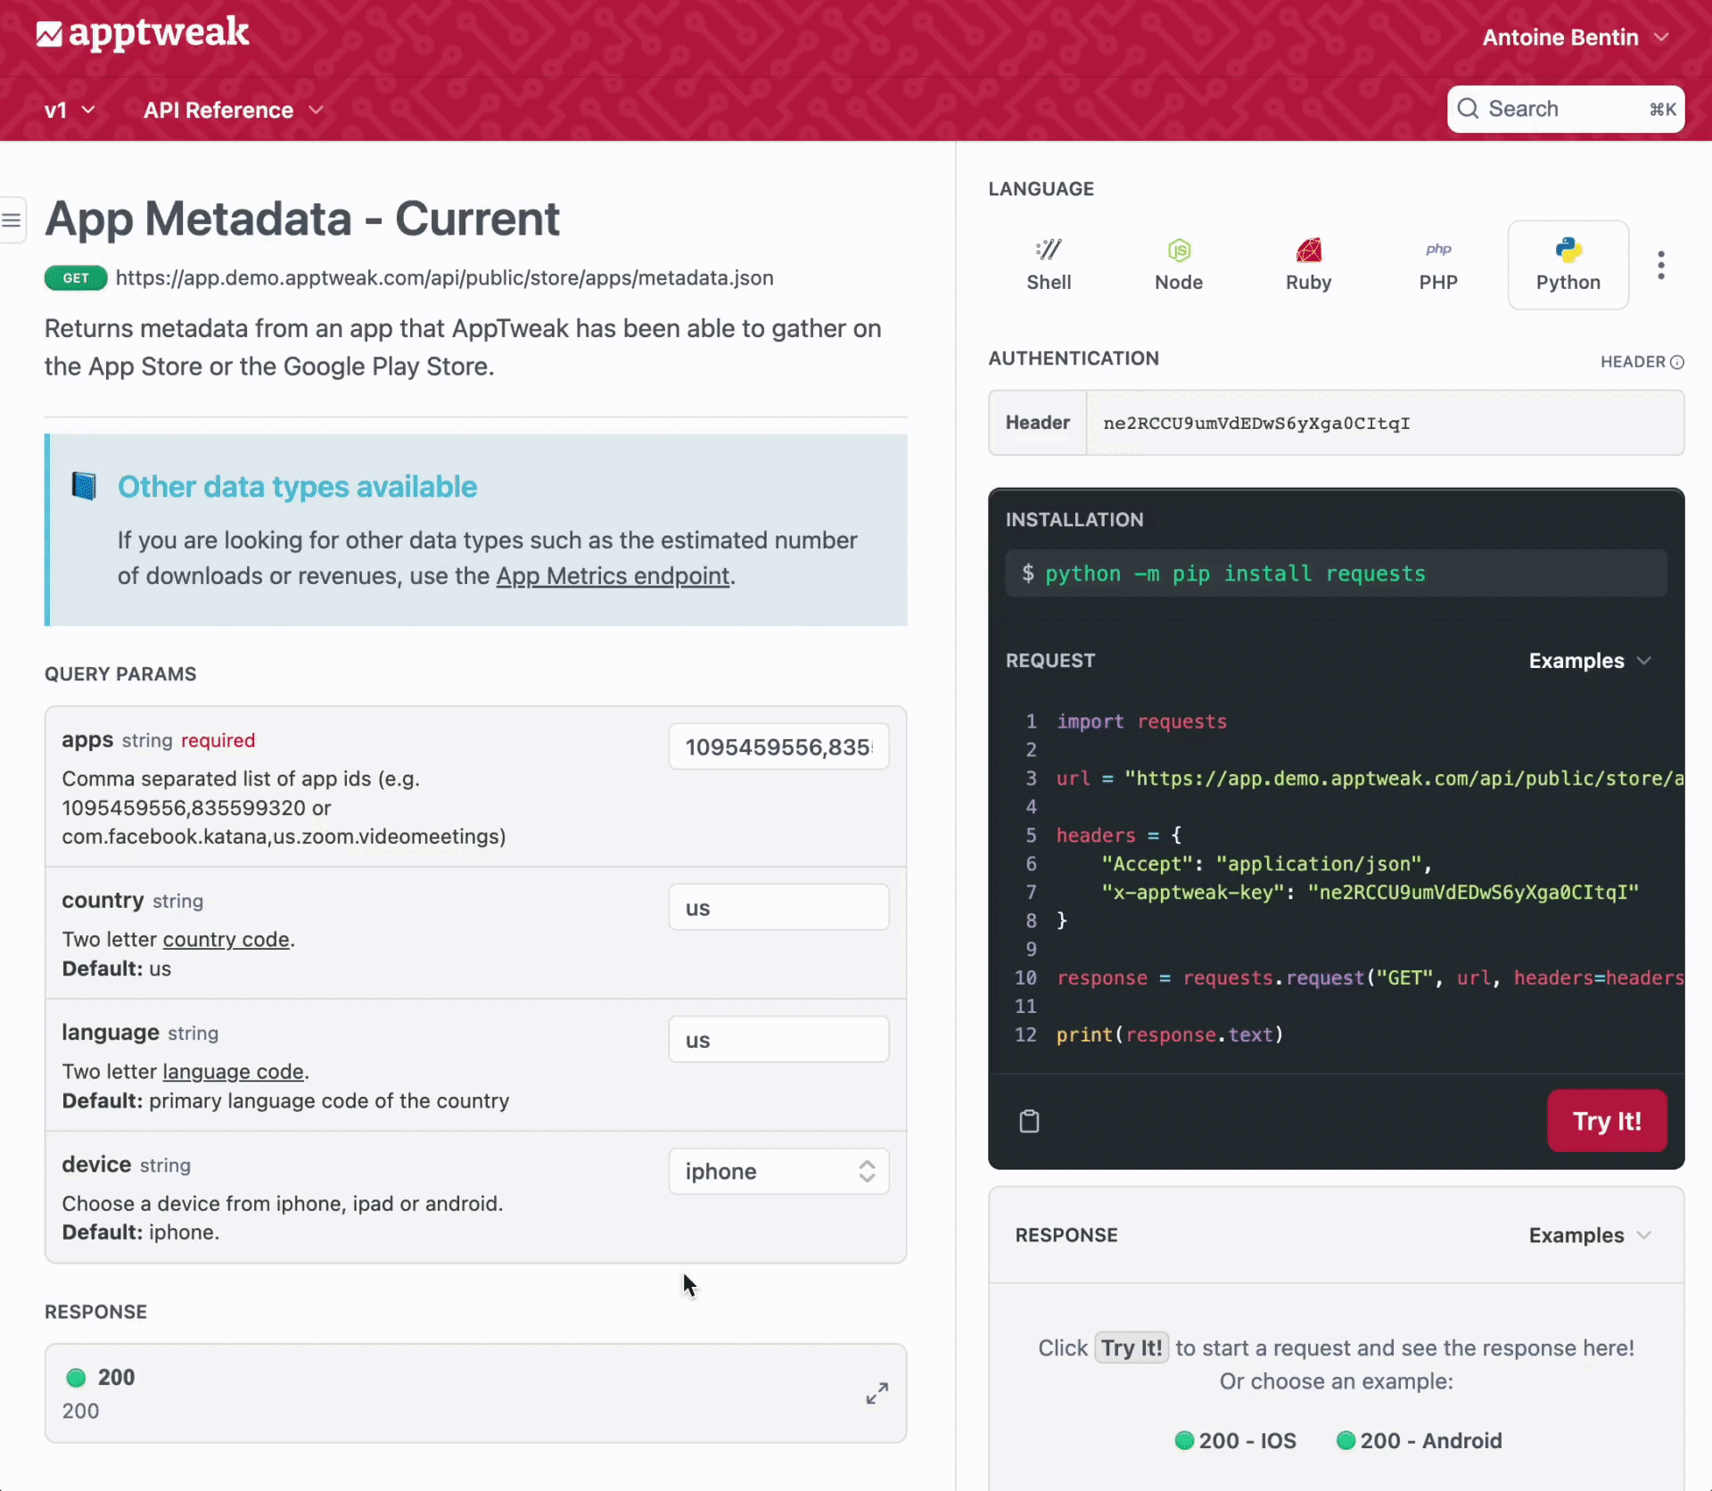Click the inline Try It! label in response hint
This screenshot has height=1491, width=1712.
[1132, 1347]
